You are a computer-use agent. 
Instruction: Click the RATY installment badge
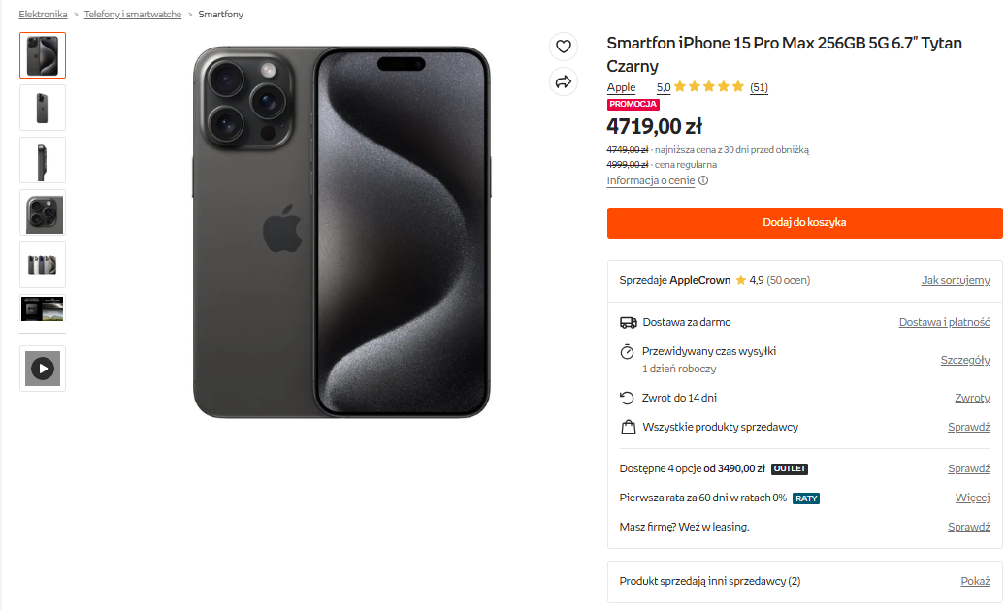click(806, 498)
